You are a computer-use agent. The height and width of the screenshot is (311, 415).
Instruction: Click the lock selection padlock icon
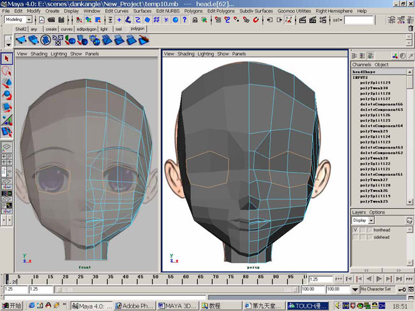(x=195, y=20)
